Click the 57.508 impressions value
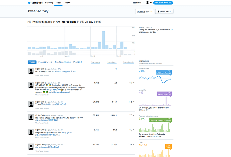 [x=96, y=145]
